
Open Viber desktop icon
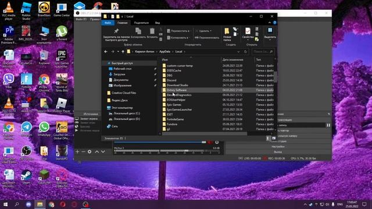[9, 81]
